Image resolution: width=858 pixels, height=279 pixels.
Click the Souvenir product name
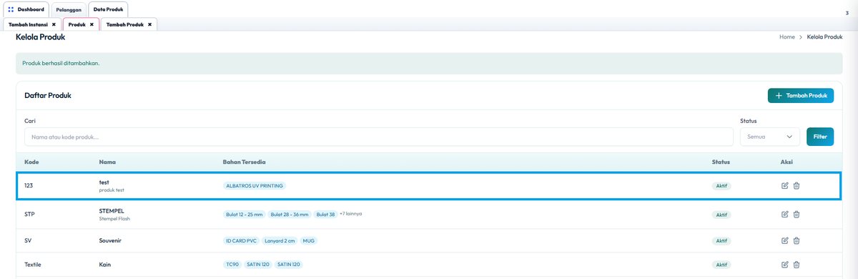[110, 240]
